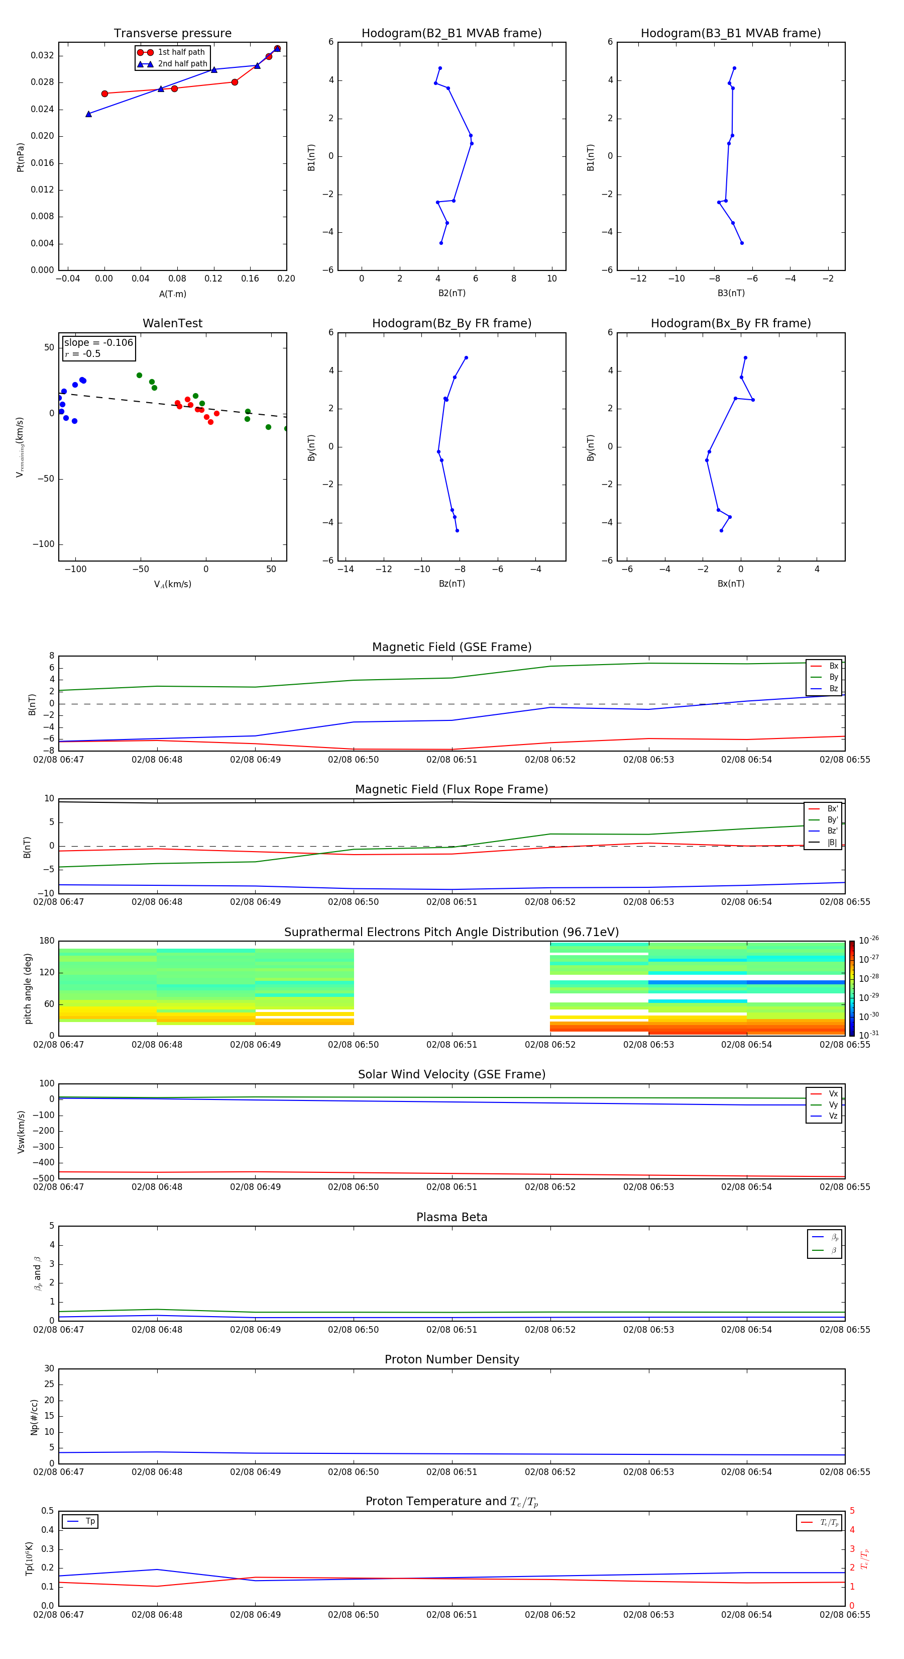Select the "1st half path" legend entry
This screenshot has height=1659, width=904.
click(171, 52)
